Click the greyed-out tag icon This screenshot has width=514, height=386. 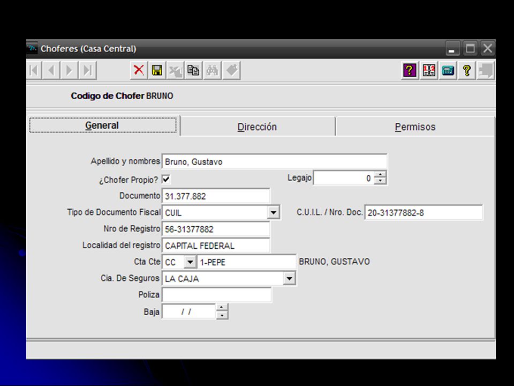click(231, 70)
